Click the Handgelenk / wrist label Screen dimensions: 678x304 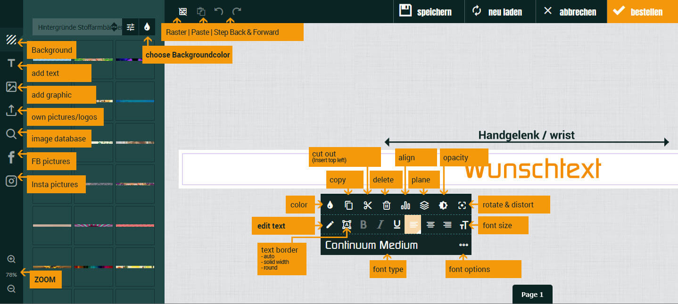point(527,135)
